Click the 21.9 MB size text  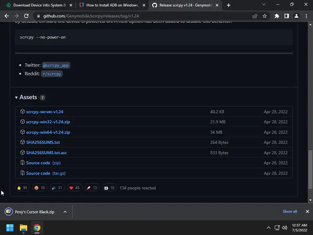pos(218,122)
